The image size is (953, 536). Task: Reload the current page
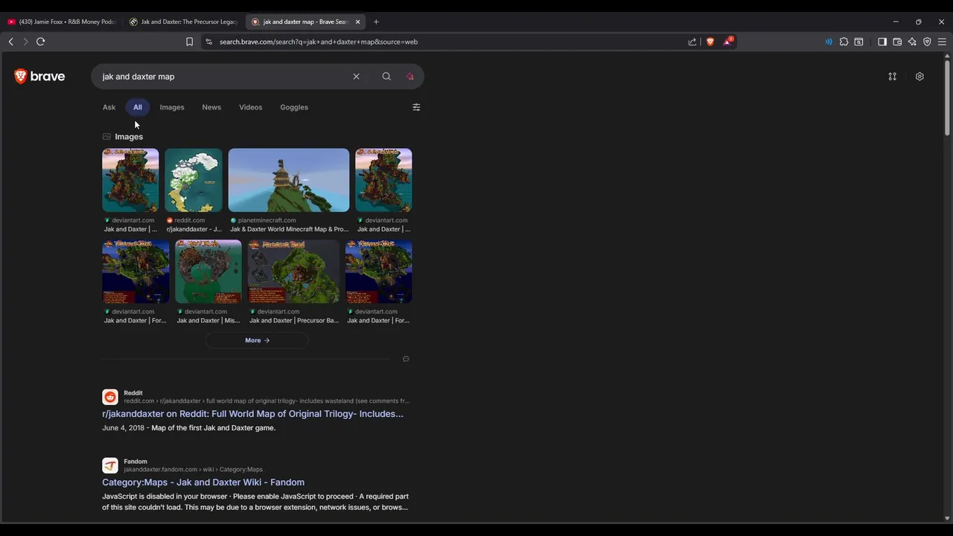[41, 42]
